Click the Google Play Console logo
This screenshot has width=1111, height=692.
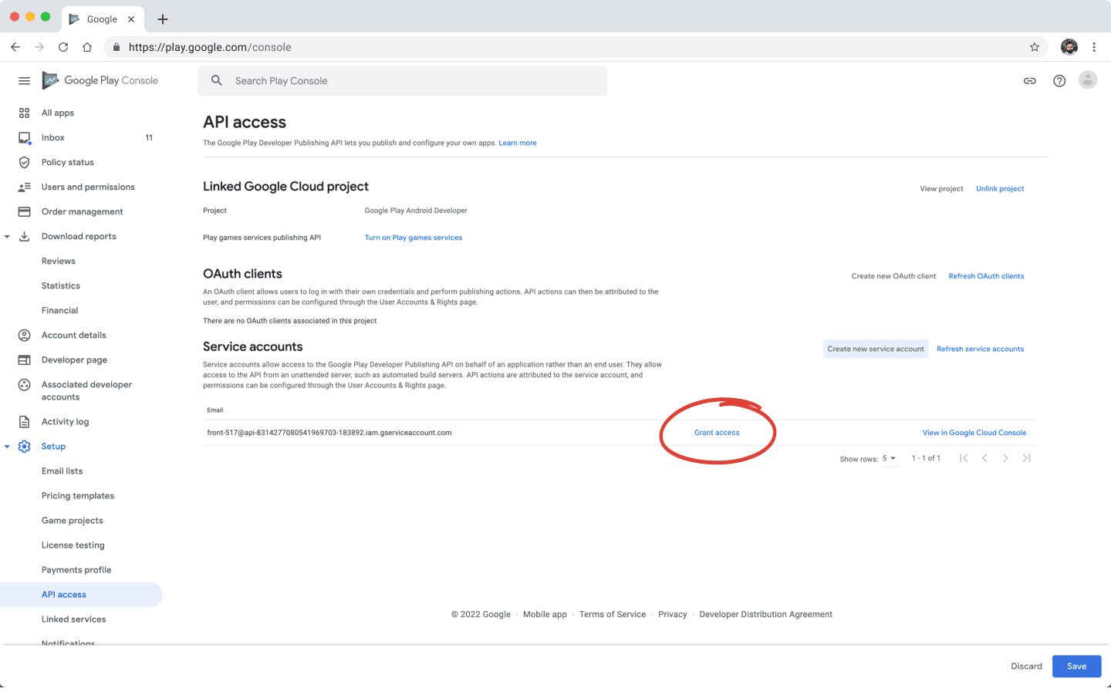point(100,80)
